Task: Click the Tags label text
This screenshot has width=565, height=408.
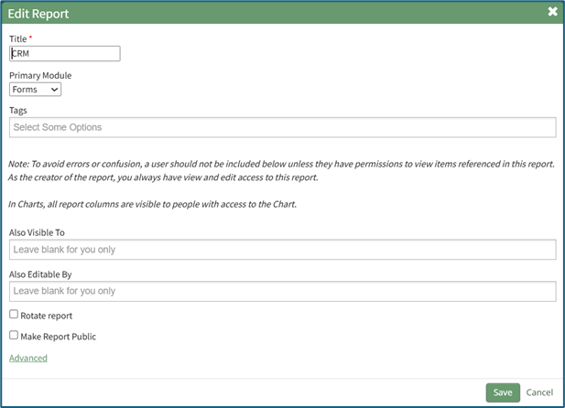Action: 18,110
